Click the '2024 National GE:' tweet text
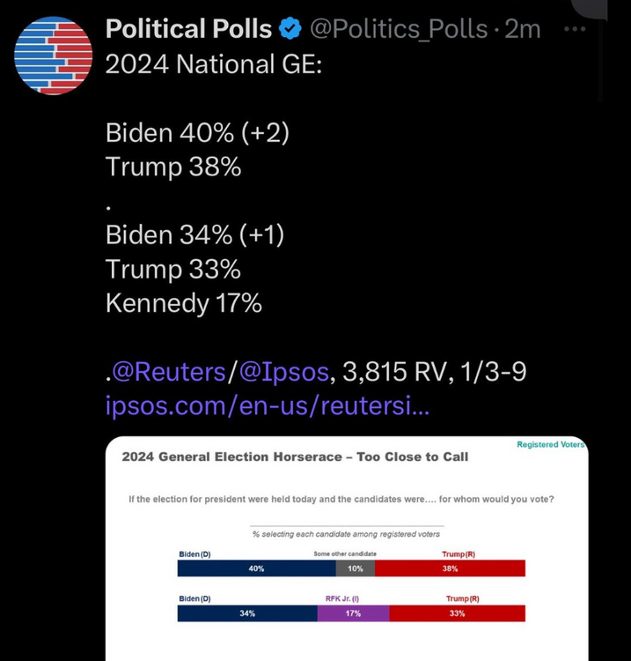 point(214,64)
